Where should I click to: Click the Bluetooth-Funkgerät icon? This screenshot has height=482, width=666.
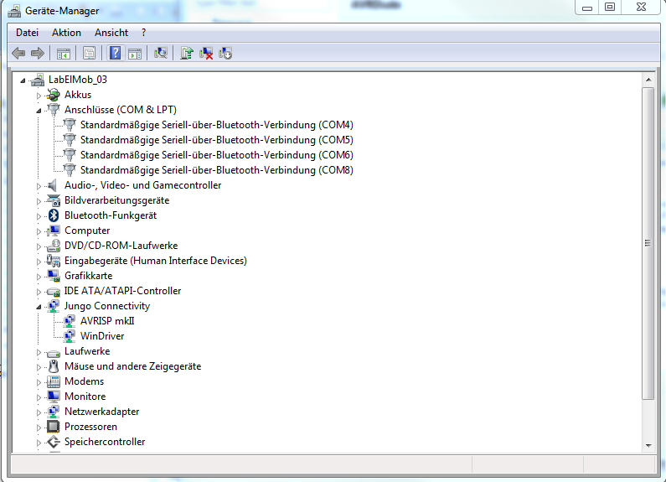[54, 215]
